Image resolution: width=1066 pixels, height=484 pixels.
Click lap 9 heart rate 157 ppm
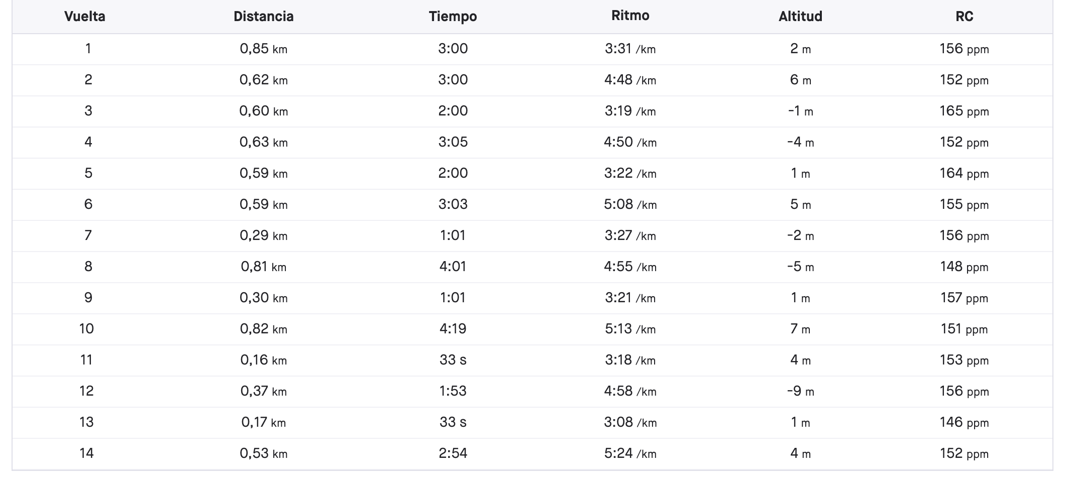[964, 298]
